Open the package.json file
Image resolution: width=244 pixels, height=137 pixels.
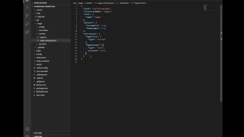click(x=42, y=88)
